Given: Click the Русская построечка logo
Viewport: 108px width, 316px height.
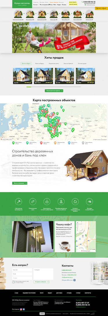Looking at the screenshot, I should [22, 4].
